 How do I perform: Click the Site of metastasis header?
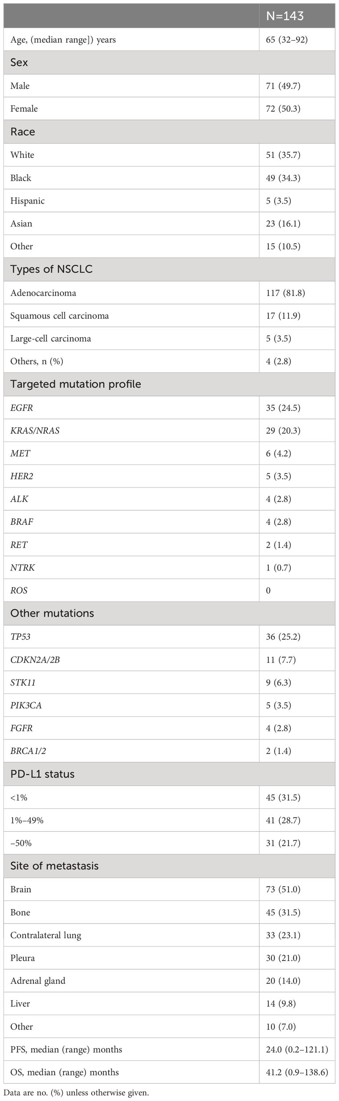coord(54,866)
